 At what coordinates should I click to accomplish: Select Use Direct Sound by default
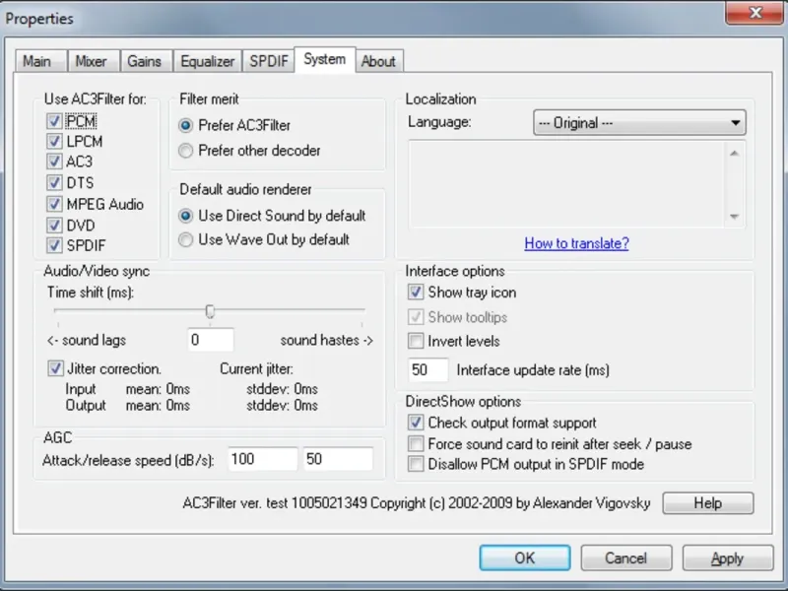(185, 216)
